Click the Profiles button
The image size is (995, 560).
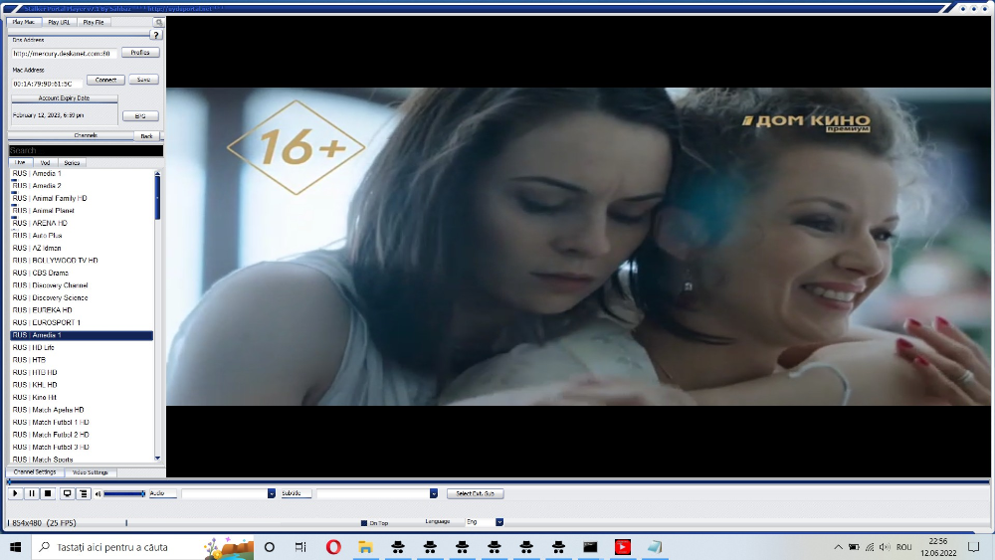click(x=140, y=53)
